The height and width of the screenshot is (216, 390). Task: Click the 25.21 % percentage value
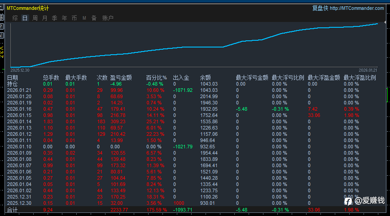tap(155, 121)
